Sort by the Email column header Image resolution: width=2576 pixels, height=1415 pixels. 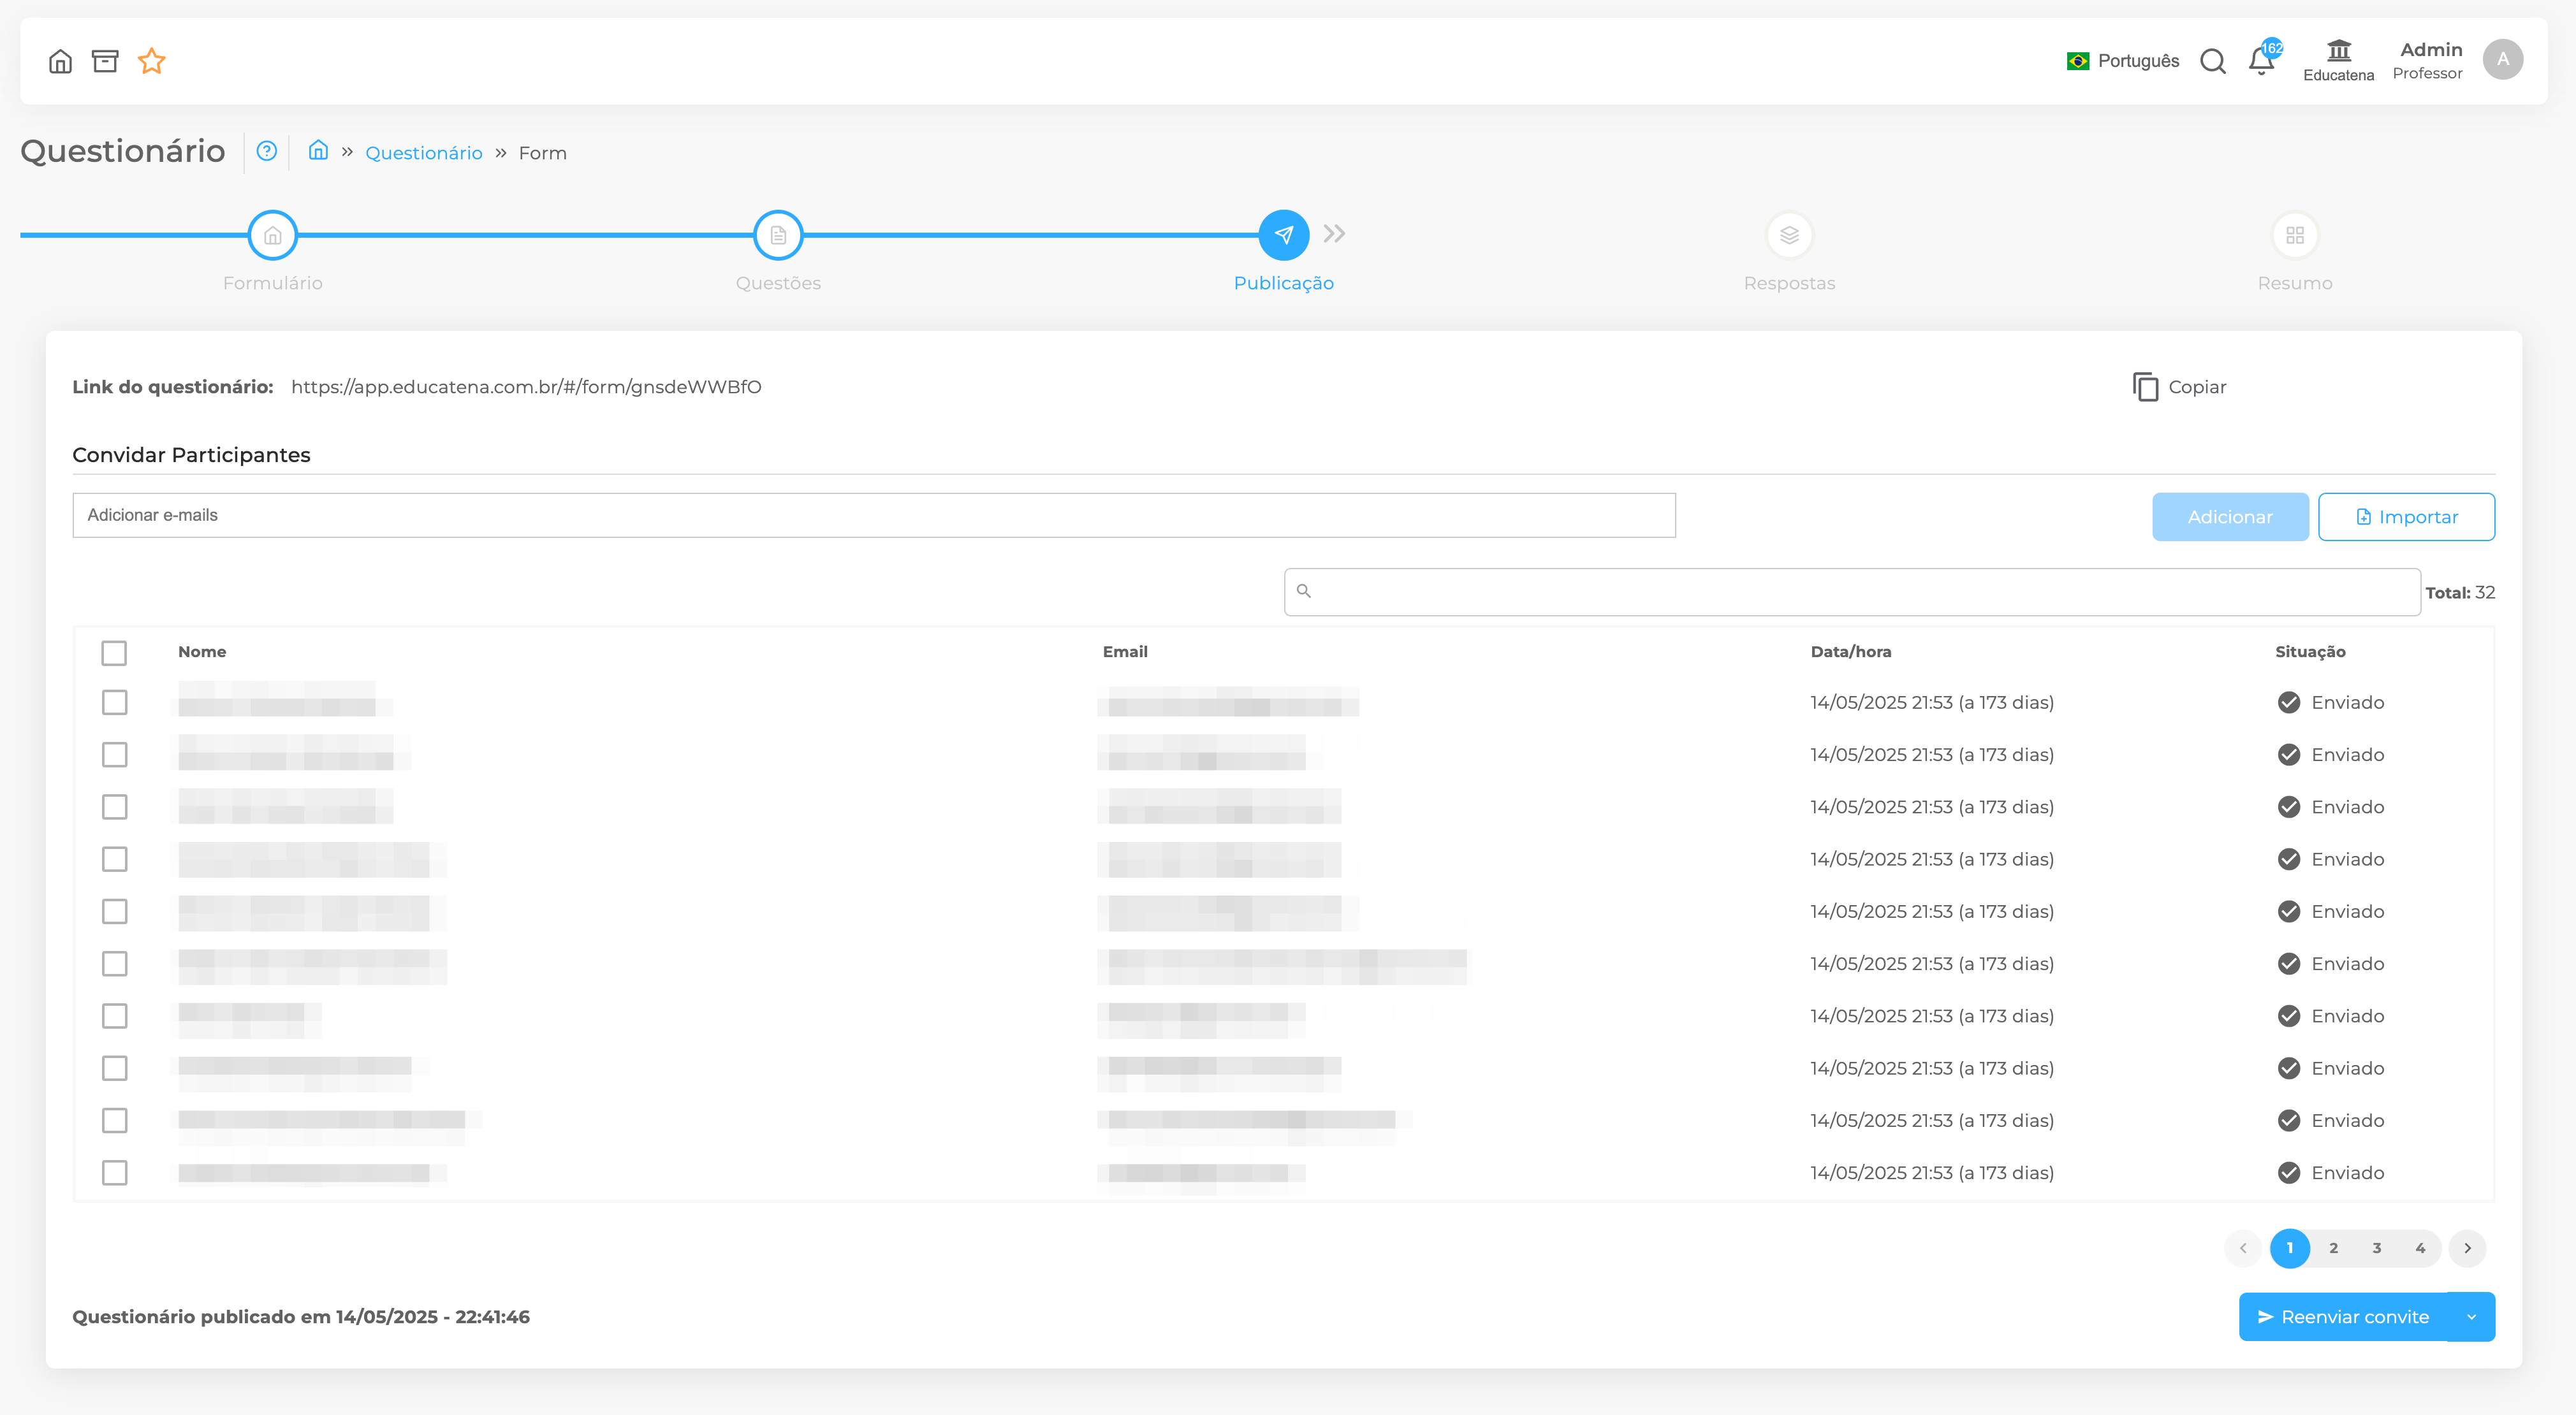tap(1125, 651)
